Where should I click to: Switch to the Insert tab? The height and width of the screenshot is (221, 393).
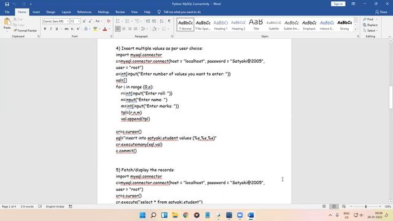point(36,12)
